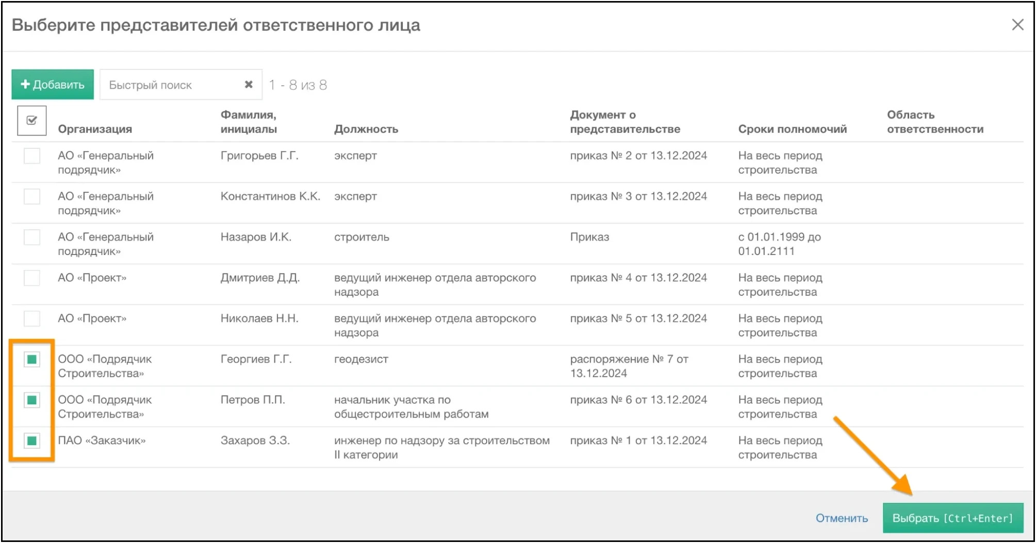This screenshot has height=543, width=1036.
Task: Clear the quick search using the X icon
Action: point(249,84)
